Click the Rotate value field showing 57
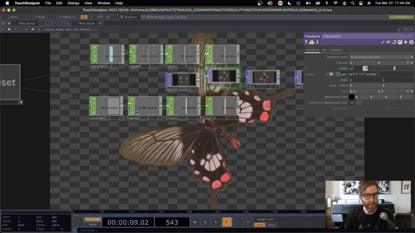Viewport: 415px width, 233px height. (355, 69)
